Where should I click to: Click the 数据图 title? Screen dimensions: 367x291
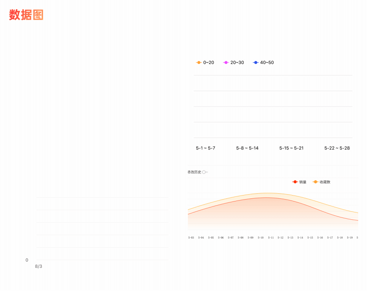point(26,15)
